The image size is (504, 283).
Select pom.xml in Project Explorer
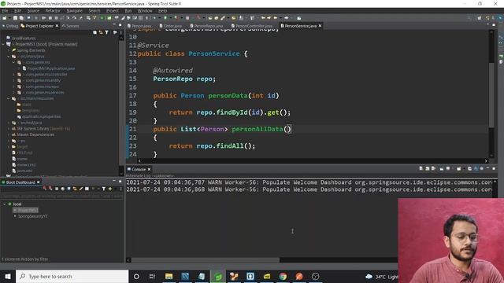tap(24, 171)
